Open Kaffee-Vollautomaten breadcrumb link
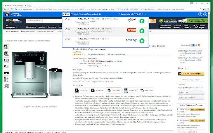213x133 pixels. [x=43, y=41]
